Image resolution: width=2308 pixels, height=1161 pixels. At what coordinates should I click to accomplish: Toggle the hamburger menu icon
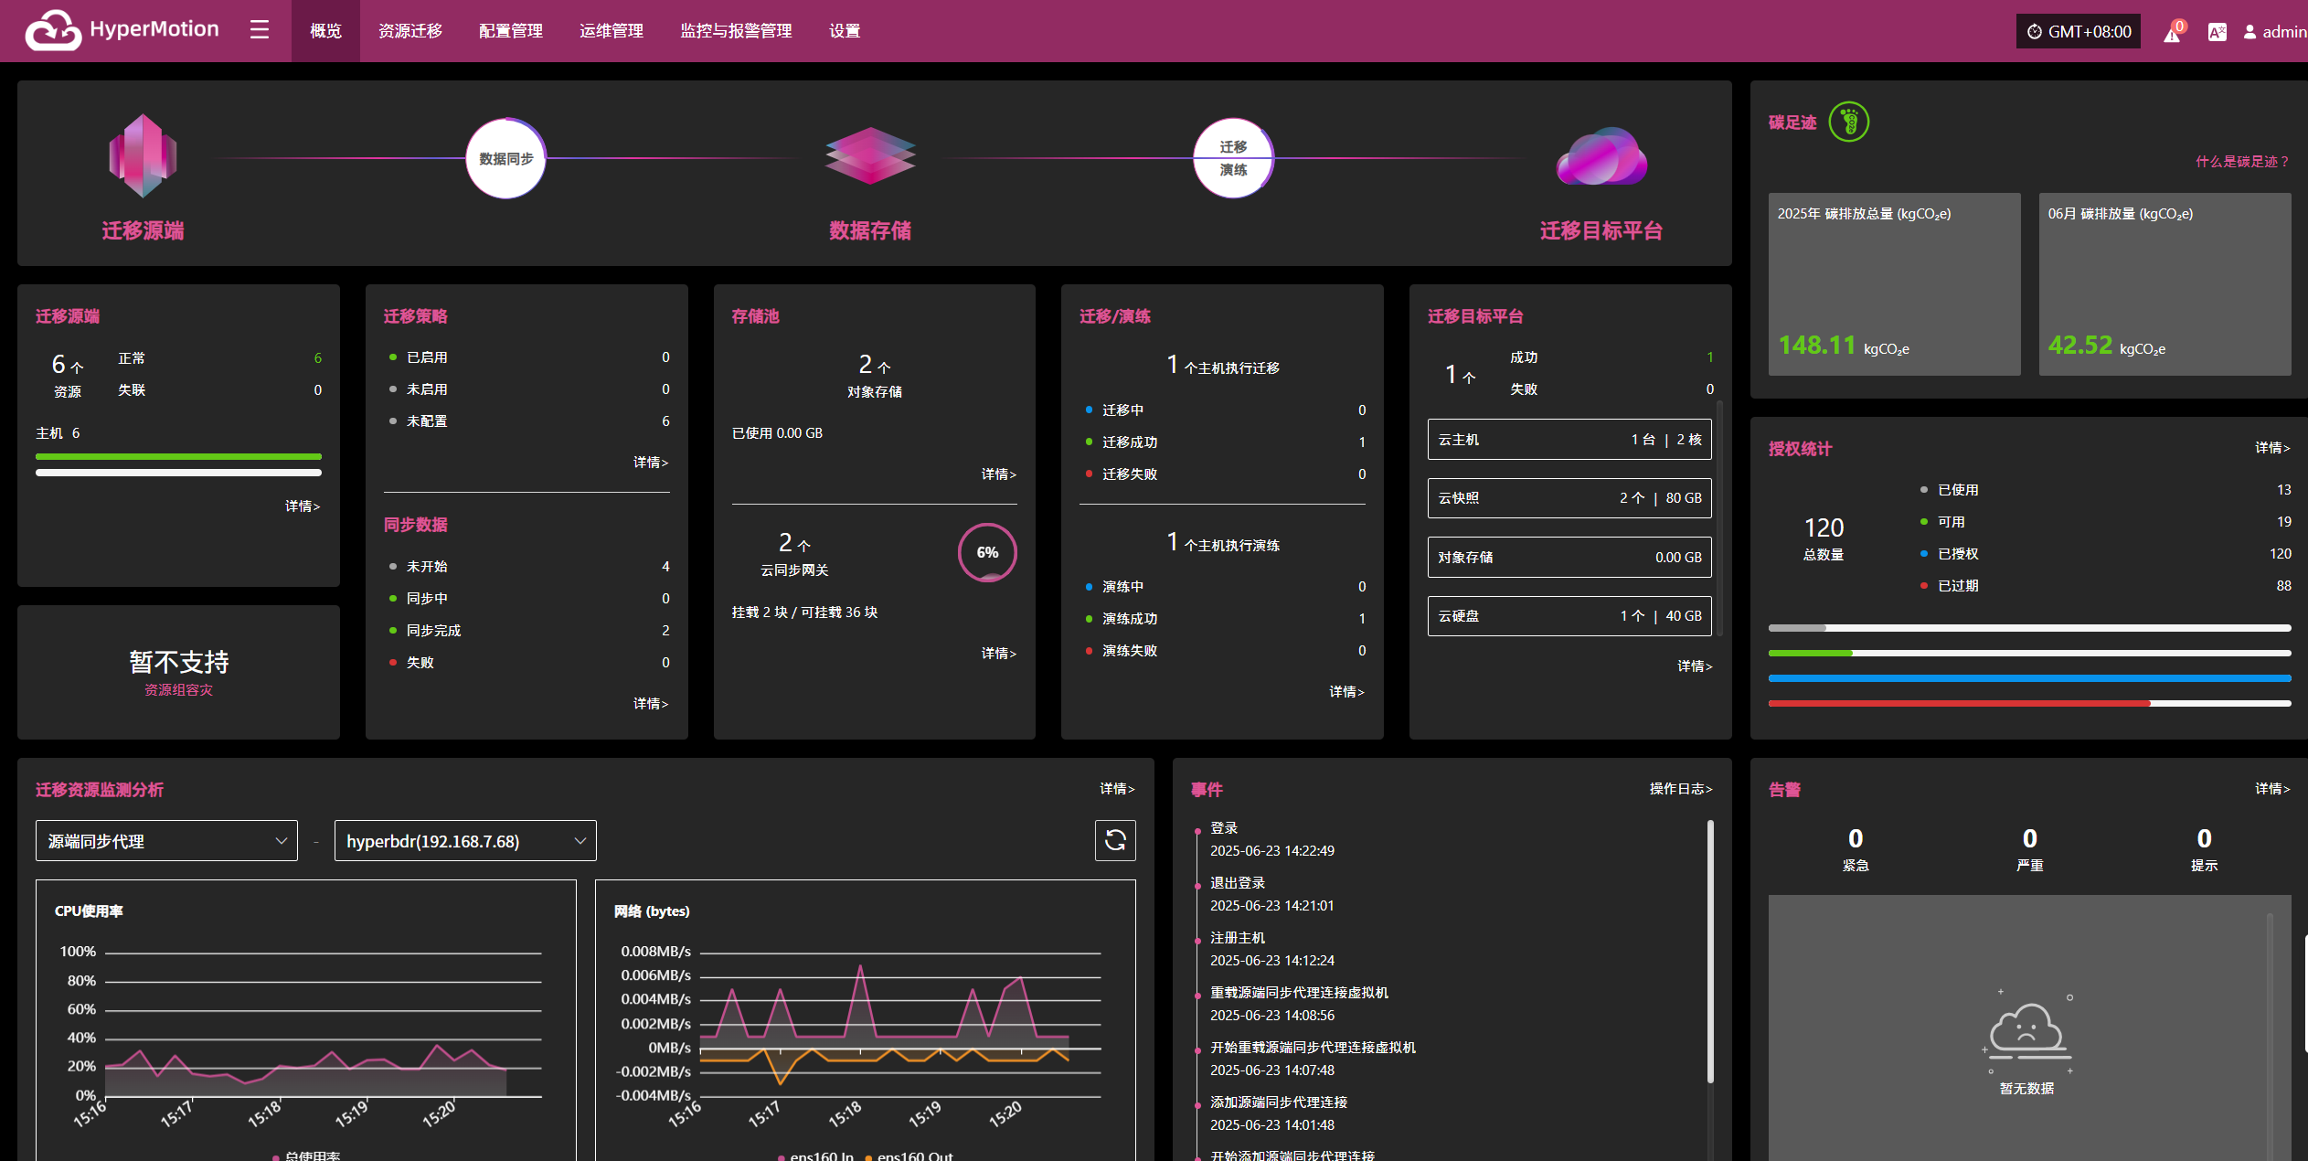260,30
